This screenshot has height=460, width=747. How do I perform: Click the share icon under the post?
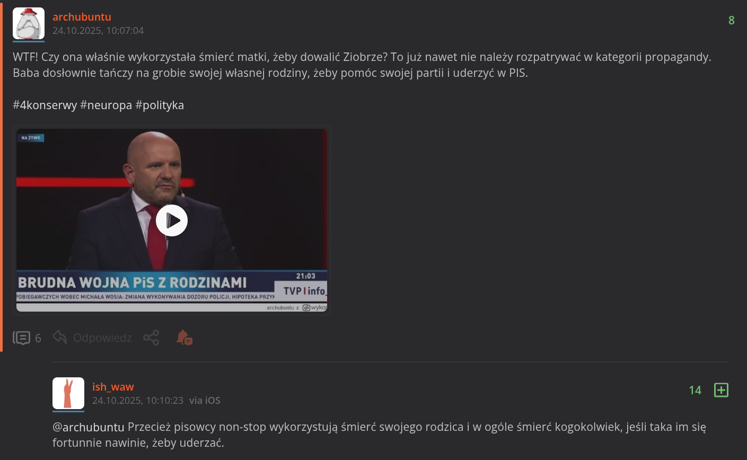coord(151,338)
